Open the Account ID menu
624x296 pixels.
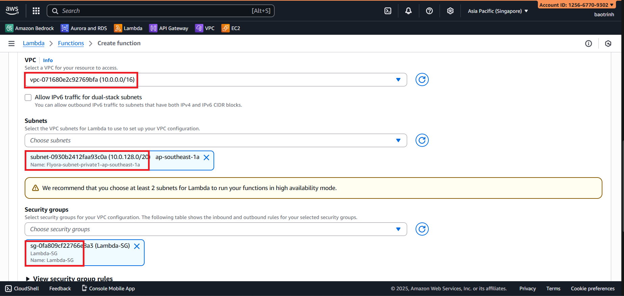576,5
